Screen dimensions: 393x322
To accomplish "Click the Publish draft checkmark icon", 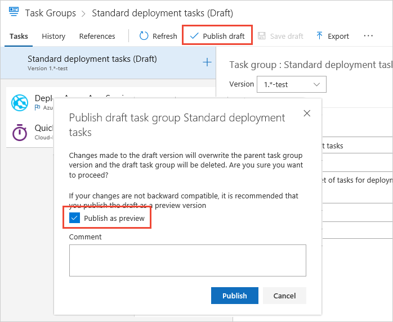I will [x=194, y=36].
